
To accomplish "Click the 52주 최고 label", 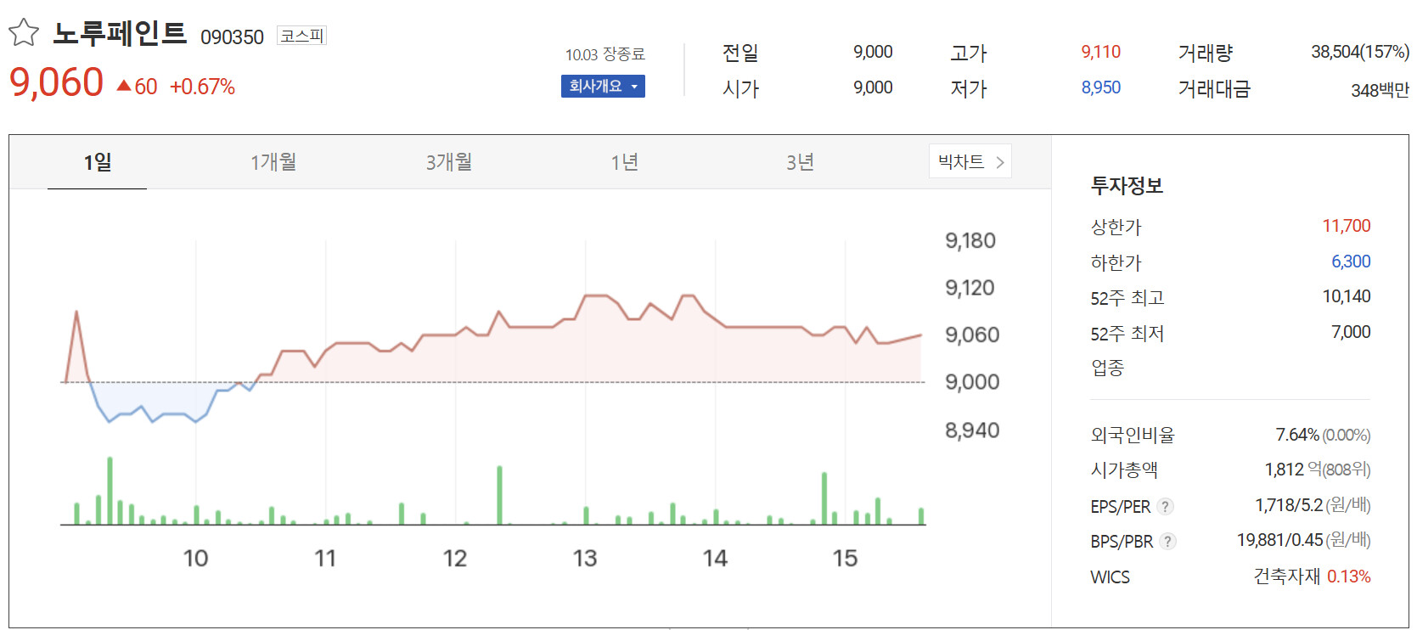I will click(1127, 298).
